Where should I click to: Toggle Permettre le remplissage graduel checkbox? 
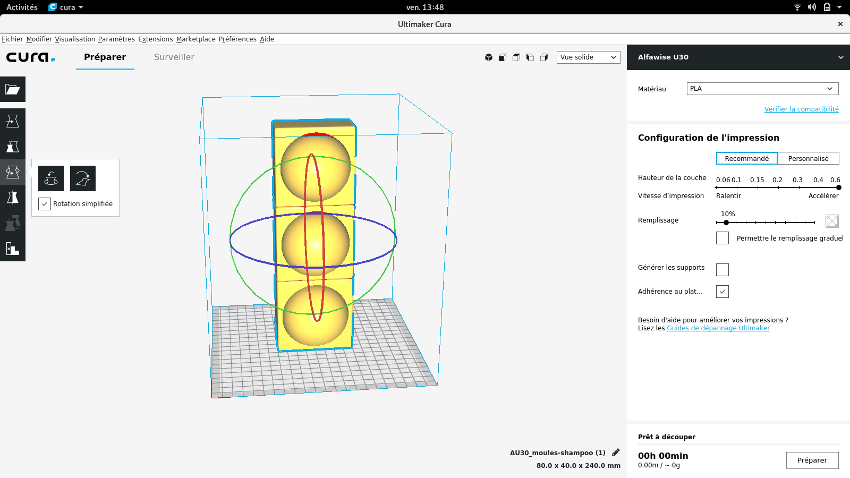coord(722,238)
